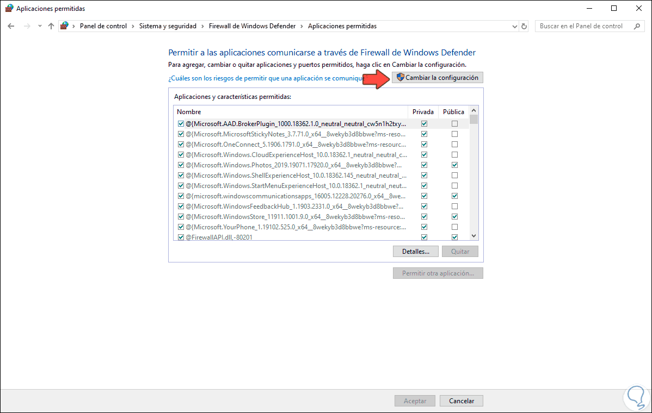
Task: Toggle Privada checkbox for YourPhone
Action: click(424, 227)
